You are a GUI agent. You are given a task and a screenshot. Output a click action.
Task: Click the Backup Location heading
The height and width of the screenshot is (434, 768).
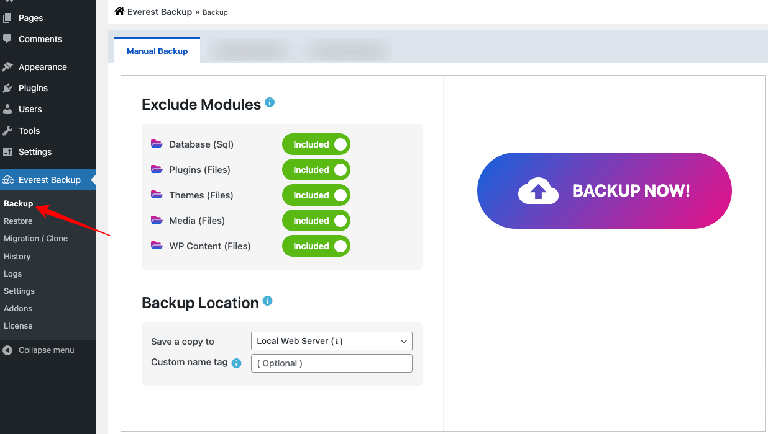pyautogui.click(x=200, y=303)
